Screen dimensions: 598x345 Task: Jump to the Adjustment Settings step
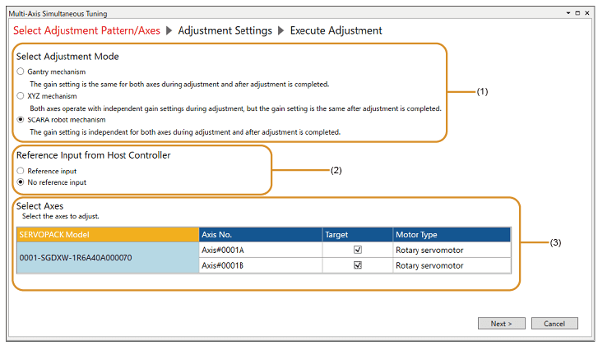(225, 30)
